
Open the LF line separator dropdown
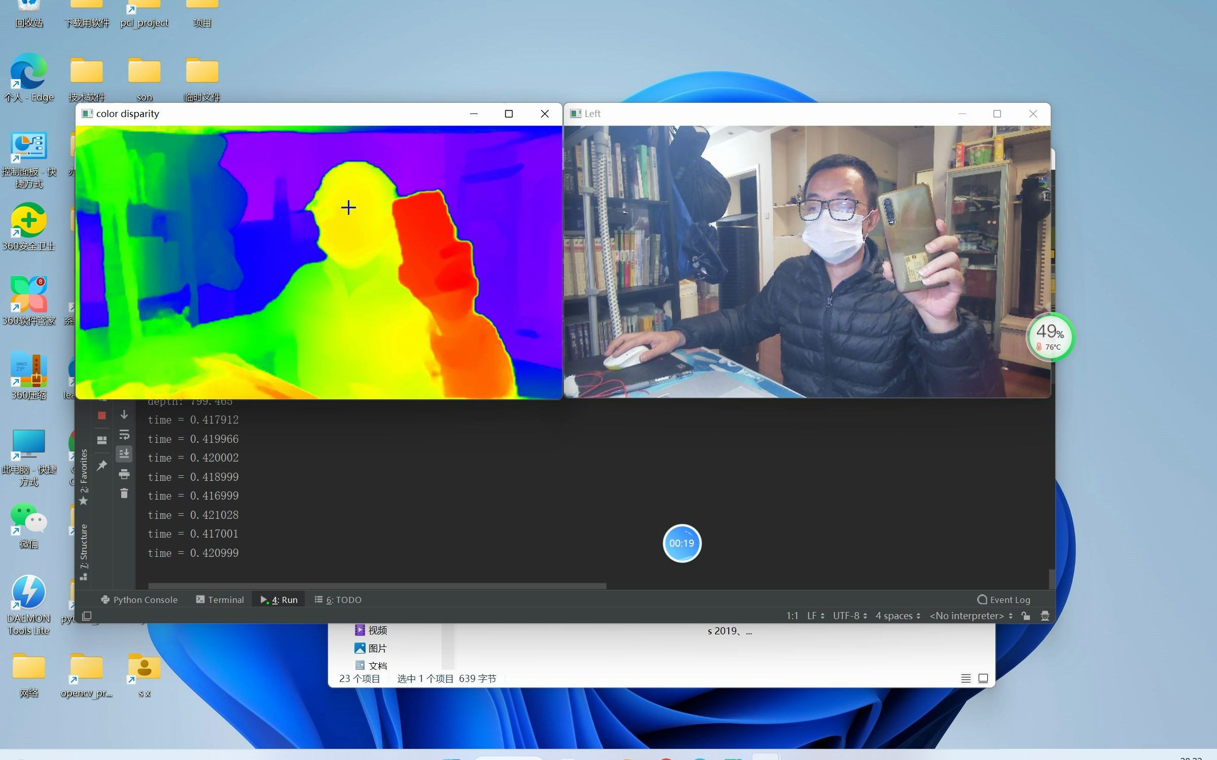[815, 616]
